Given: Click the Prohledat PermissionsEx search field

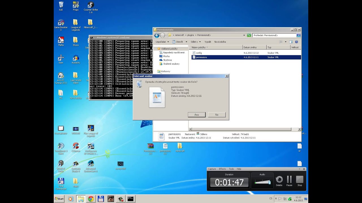Looking at the screenshot, I should tap(274, 35).
